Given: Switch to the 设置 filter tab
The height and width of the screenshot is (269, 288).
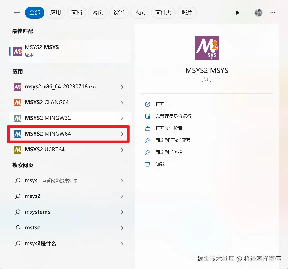Looking at the screenshot, I should (119, 12).
